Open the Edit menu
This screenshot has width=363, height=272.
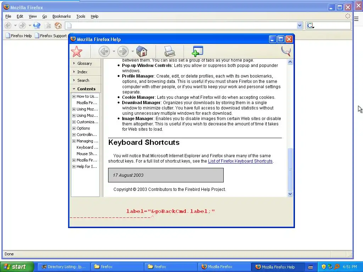click(x=20, y=16)
